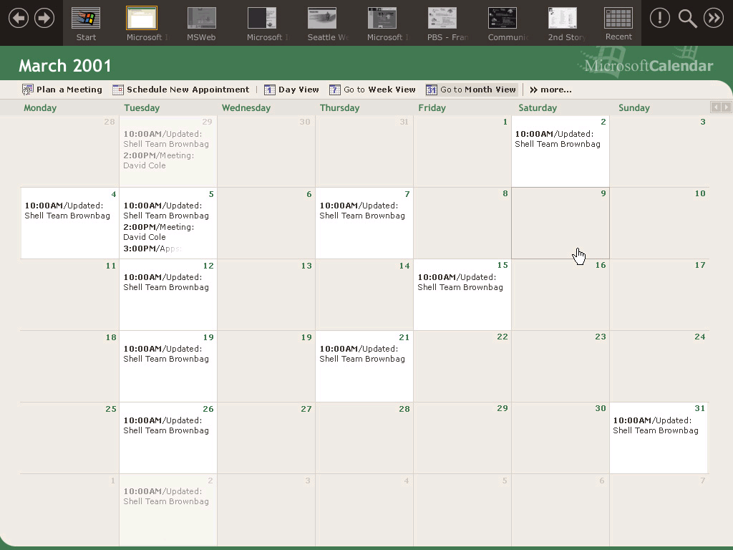Select the Monday 18 day cell
This screenshot has width=733, height=550.
[69, 366]
